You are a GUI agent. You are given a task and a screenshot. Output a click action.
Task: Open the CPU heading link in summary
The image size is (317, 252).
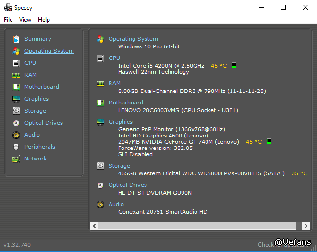114,58
